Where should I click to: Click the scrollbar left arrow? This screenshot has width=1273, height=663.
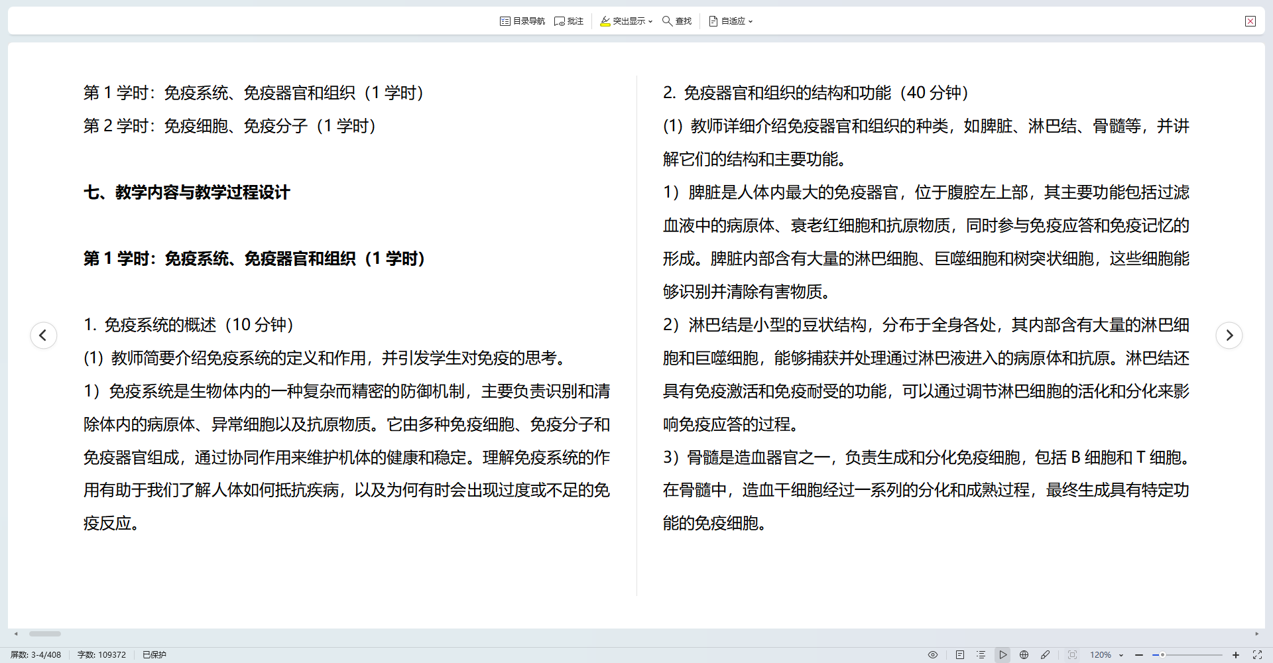16,634
